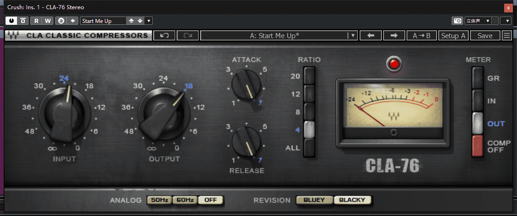Set meter to GR mode
The image size is (517, 216).
pos(478,78)
